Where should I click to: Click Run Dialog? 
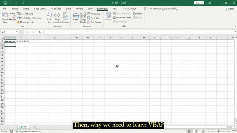tap(94, 22)
